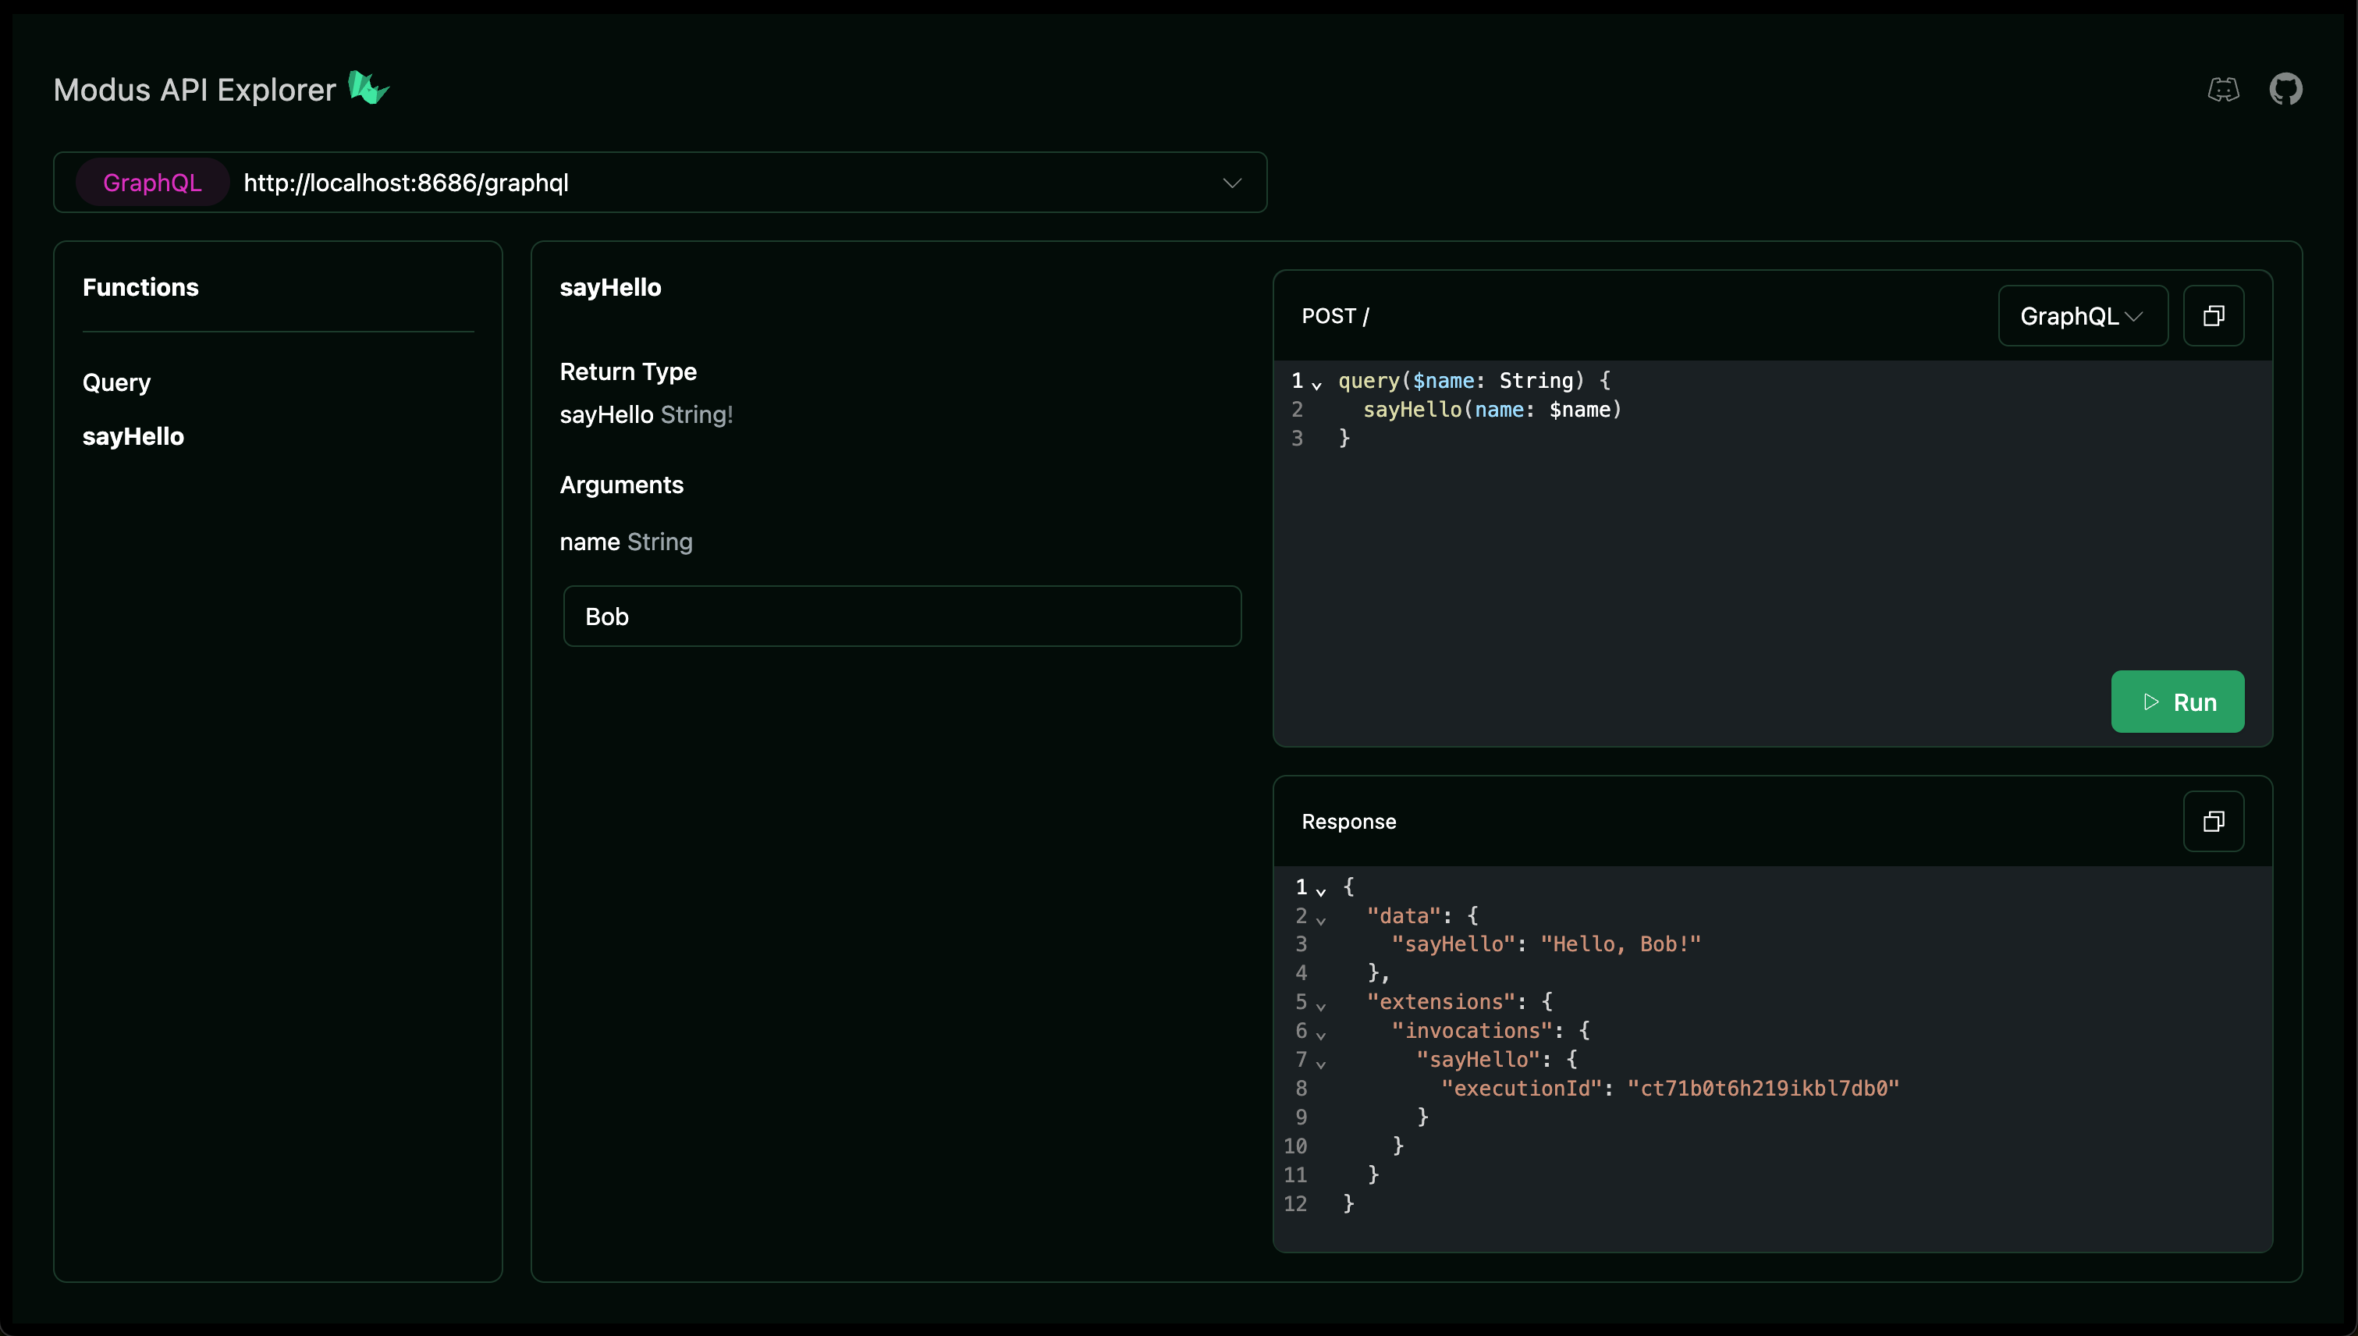Click the Response panel label
This screenshot has width=2358, height=1336.
click(x=1349, y=821)
